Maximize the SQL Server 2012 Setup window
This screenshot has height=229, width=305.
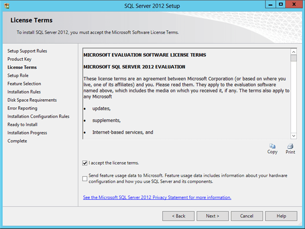click(281, 4)
